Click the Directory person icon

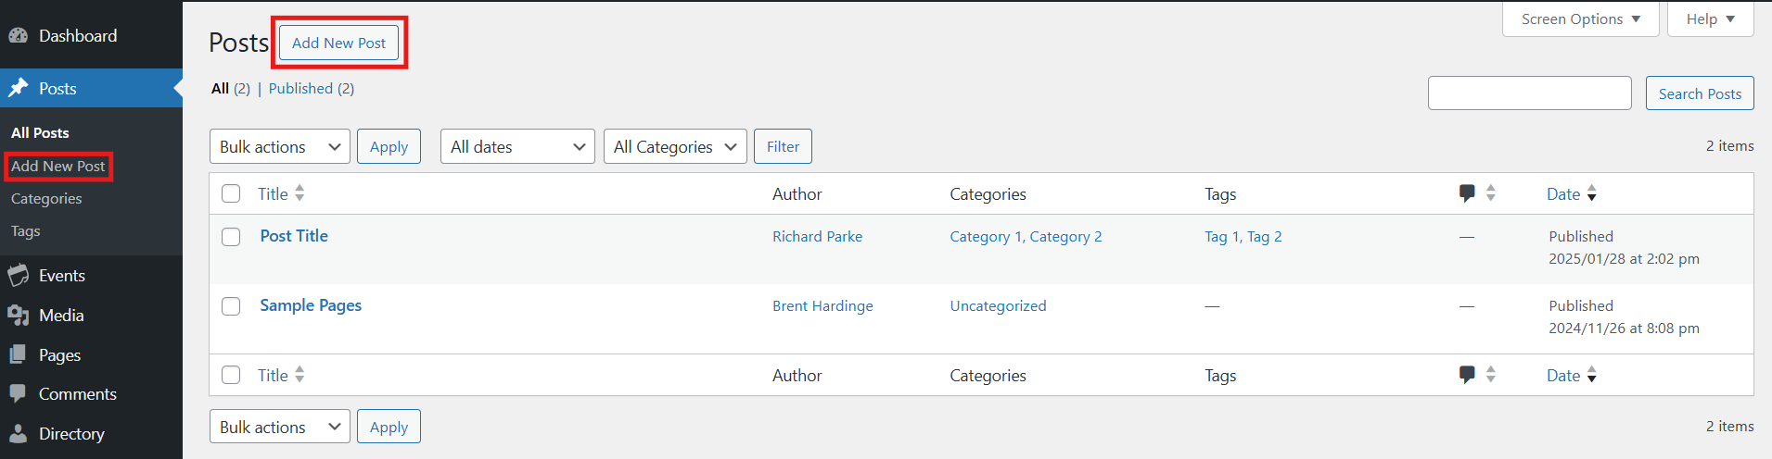[18, 434]
